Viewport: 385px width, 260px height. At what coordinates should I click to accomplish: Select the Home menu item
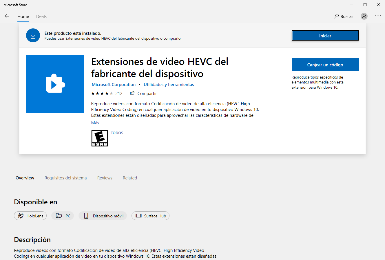[x=23, y=17]
